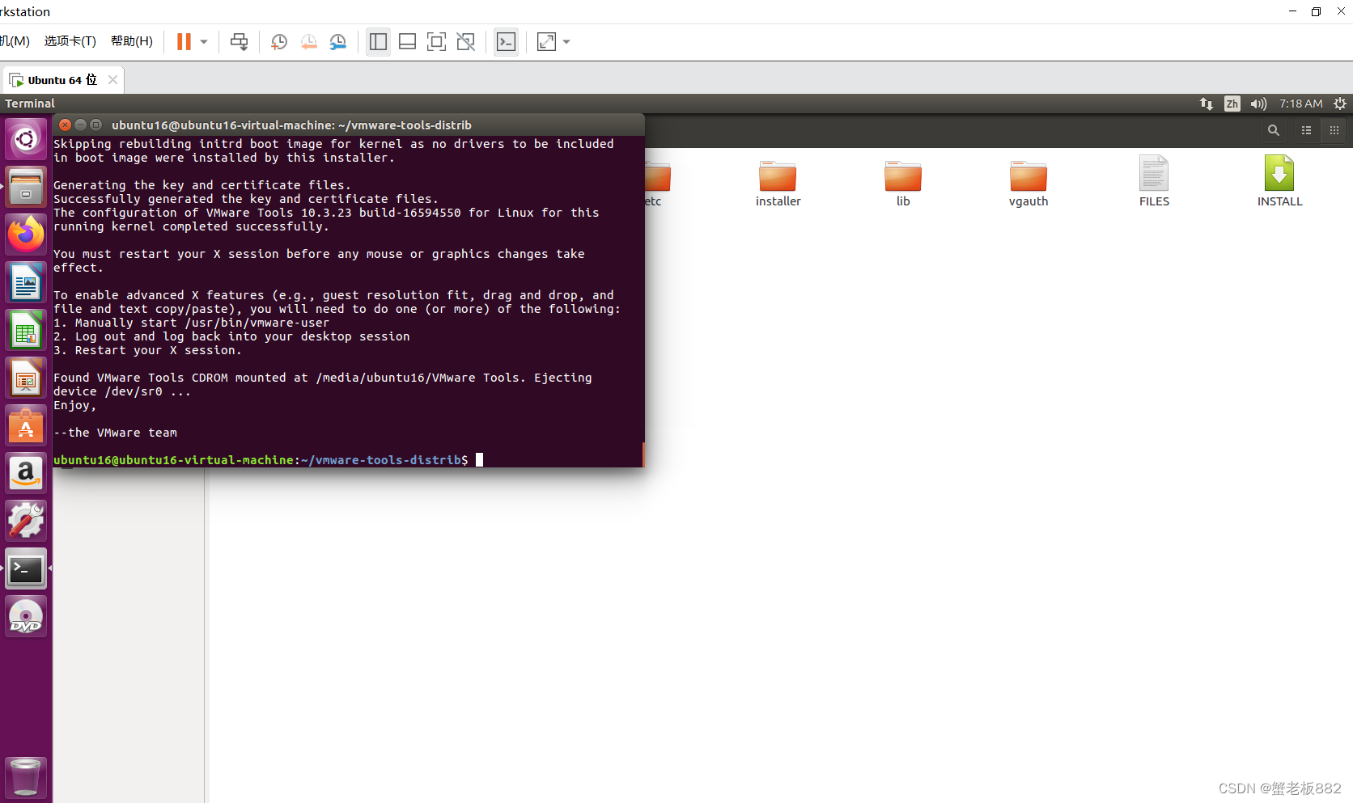
Task: Maximize the terminal window
Action: click(x=95, y=125)
